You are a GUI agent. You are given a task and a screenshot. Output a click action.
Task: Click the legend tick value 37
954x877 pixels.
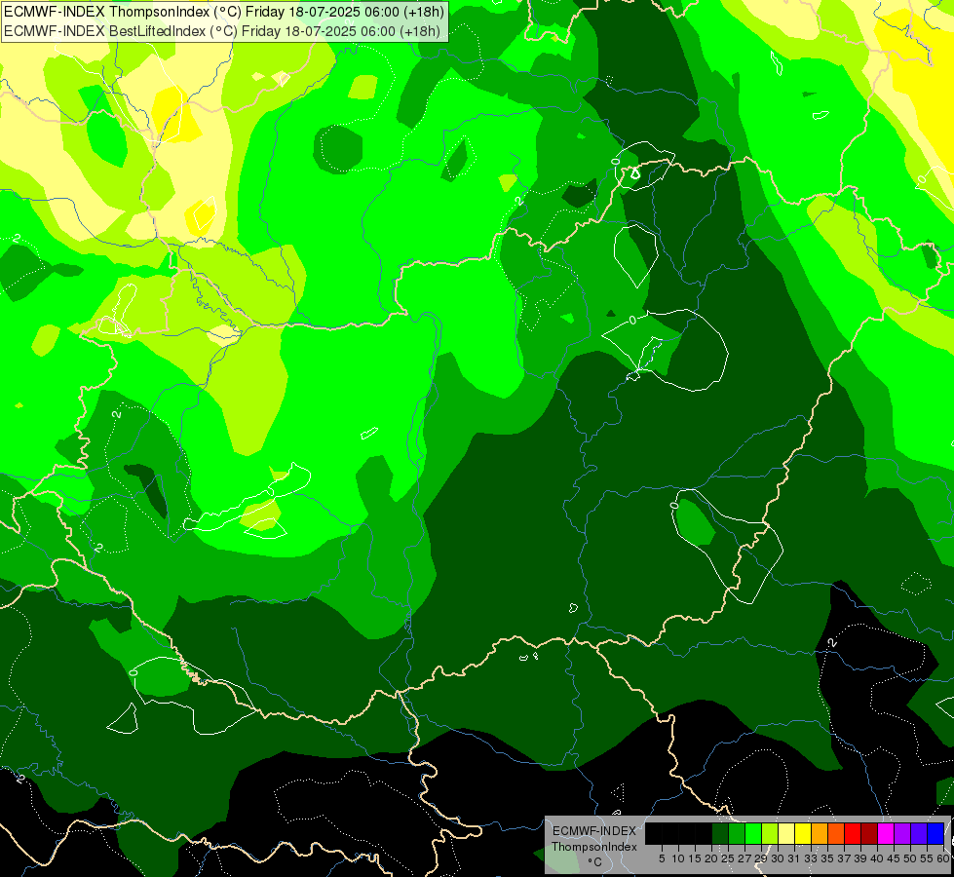(x=844, y=858)
